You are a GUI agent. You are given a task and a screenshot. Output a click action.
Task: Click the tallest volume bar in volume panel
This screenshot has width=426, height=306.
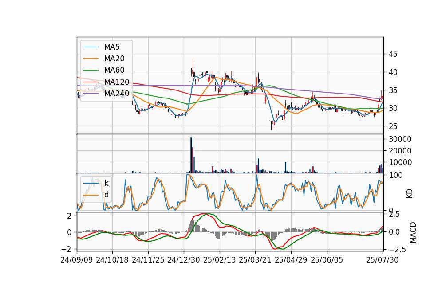click(x=191, y=155)
